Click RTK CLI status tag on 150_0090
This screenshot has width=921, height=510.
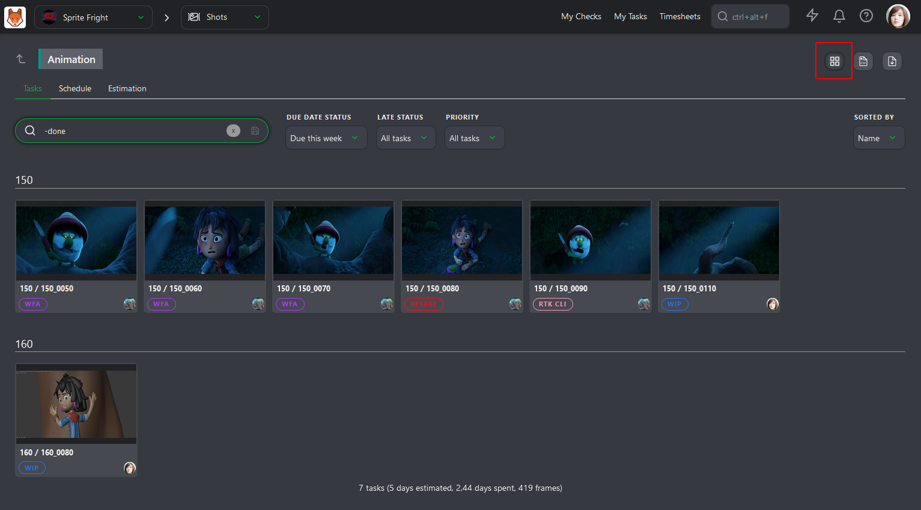tap(553, 304)
